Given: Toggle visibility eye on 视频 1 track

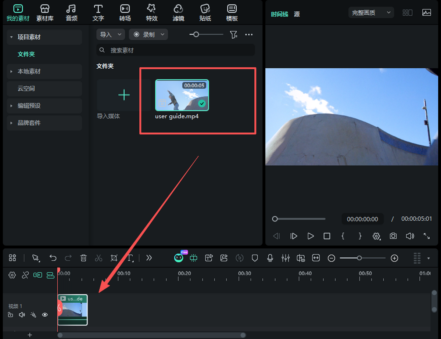Looking at the screenshot, I should [x=45, y=315].
